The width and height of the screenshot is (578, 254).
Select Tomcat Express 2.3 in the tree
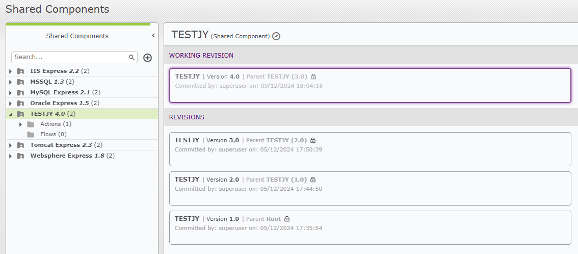pos(66,145)
